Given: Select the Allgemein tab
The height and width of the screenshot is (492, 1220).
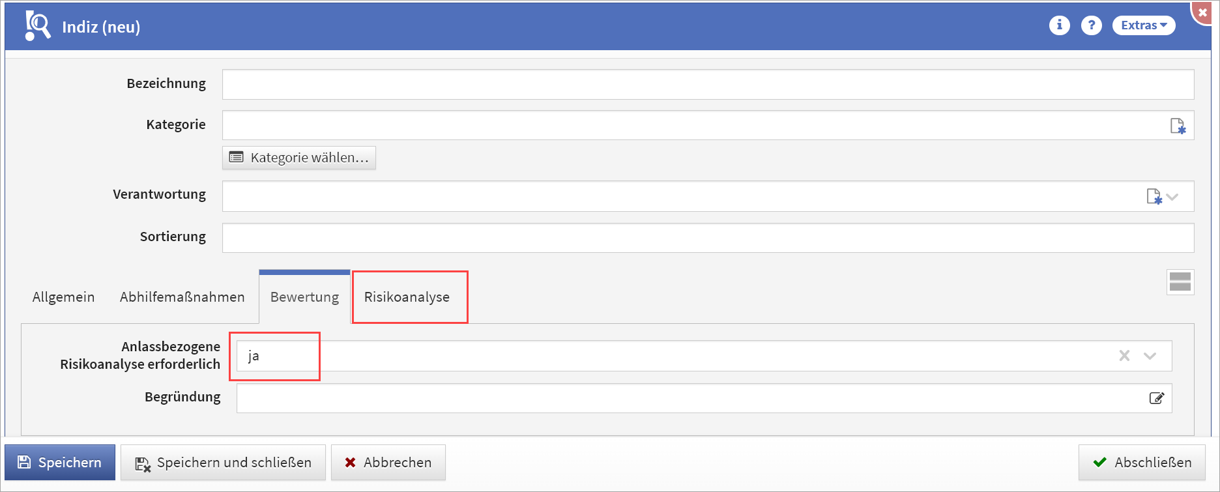Looking at the screenshot, I should [63, 297].
